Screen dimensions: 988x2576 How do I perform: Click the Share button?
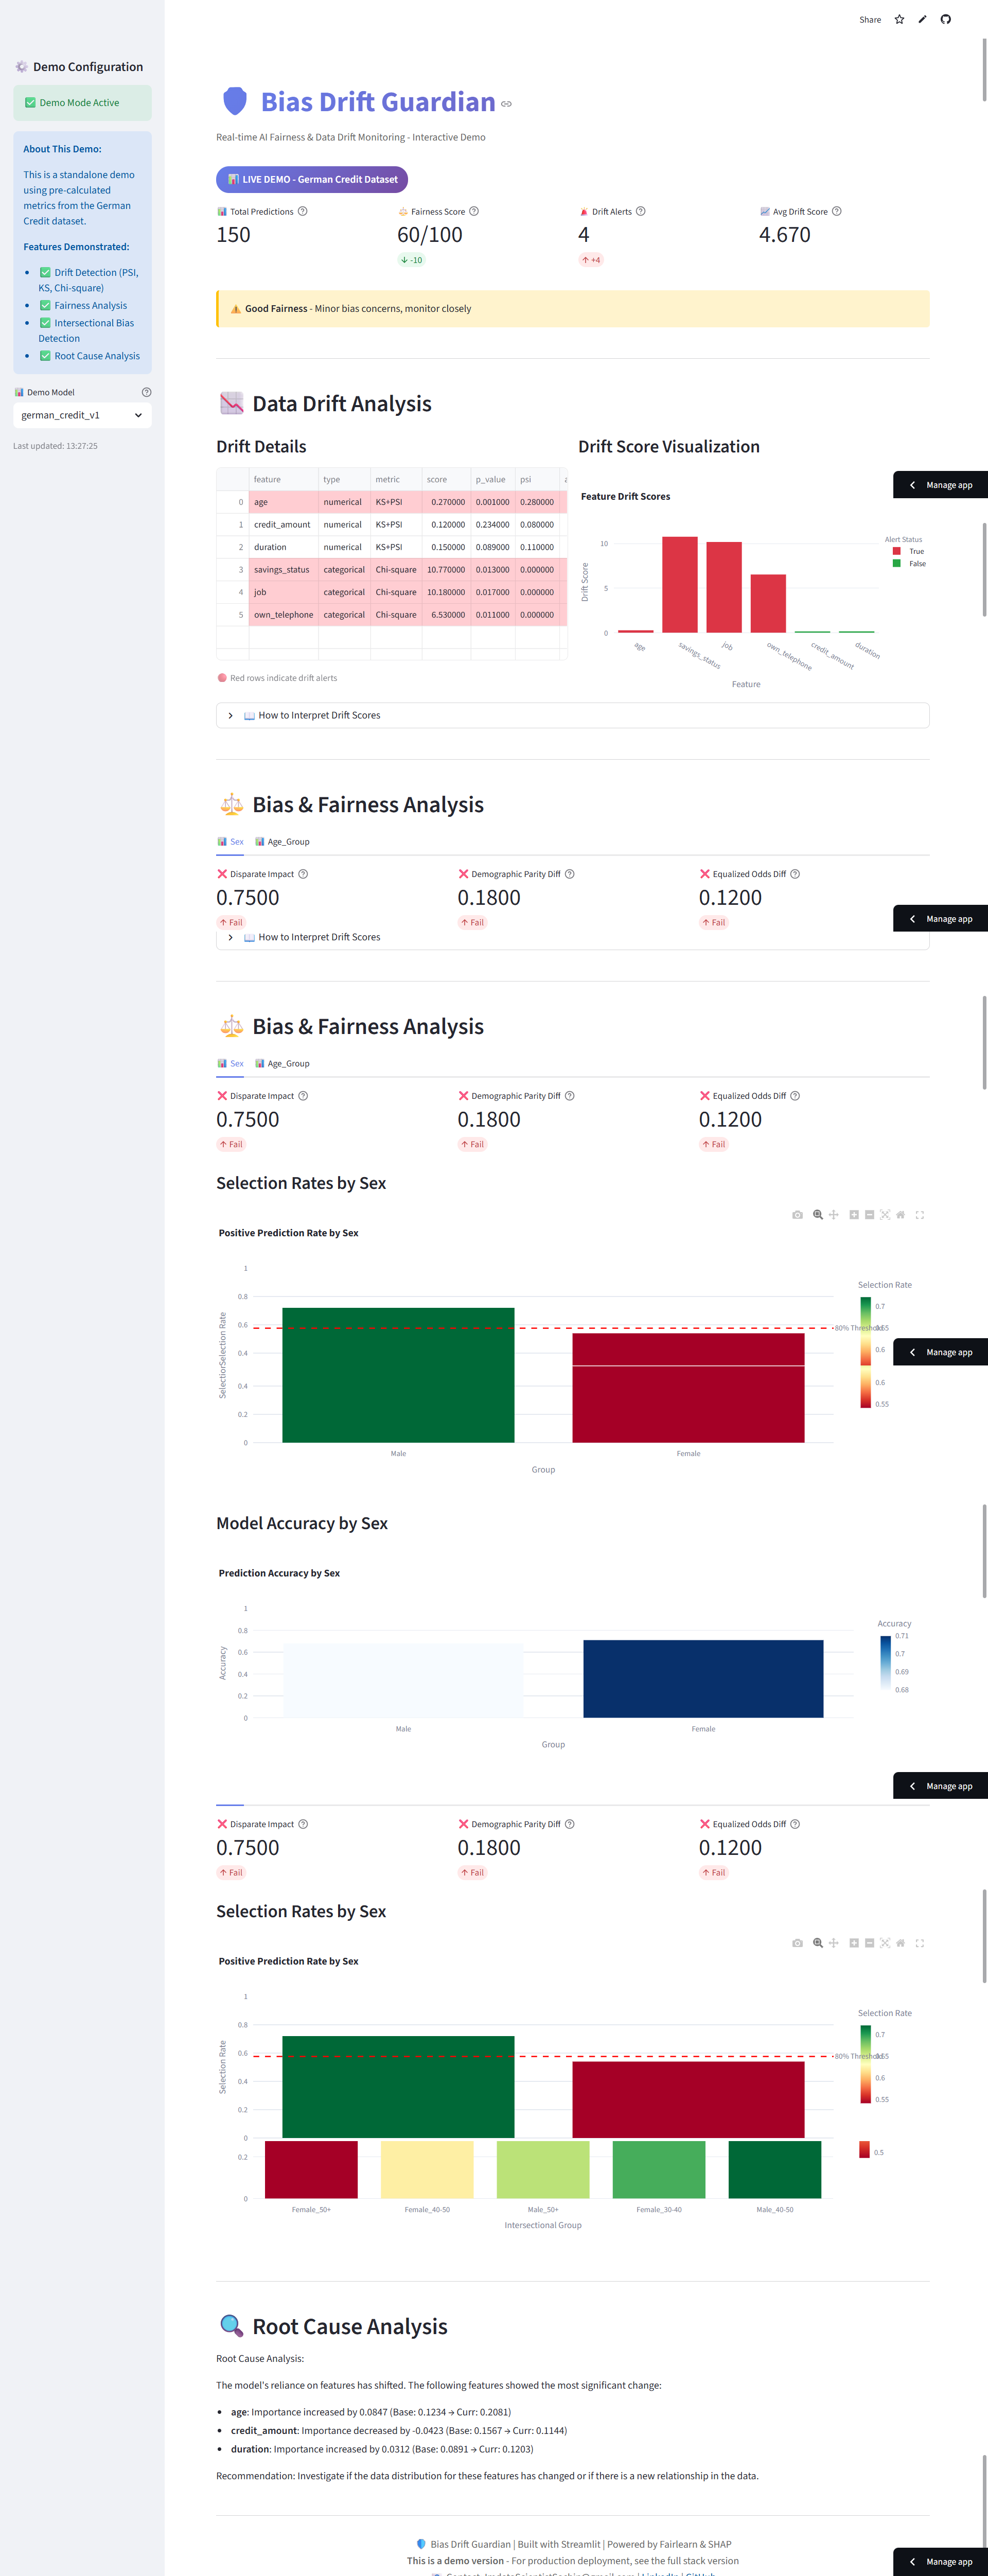pos(870,20)
